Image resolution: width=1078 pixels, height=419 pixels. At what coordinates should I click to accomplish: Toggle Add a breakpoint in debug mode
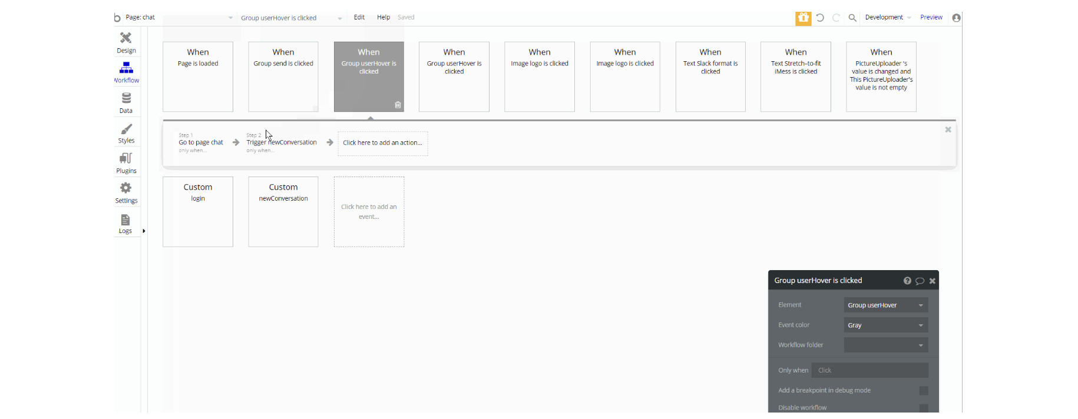pyautogui.click(x=924, y=391)
